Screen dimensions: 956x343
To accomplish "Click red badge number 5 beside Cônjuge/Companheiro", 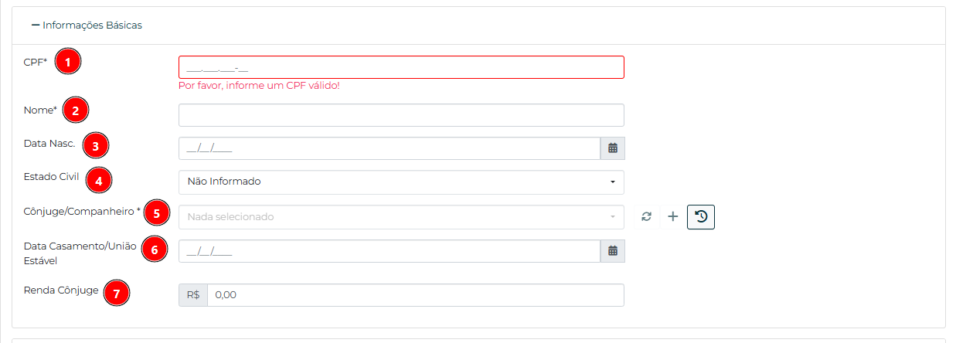I will pyautogui.click(x=157, y=212).
